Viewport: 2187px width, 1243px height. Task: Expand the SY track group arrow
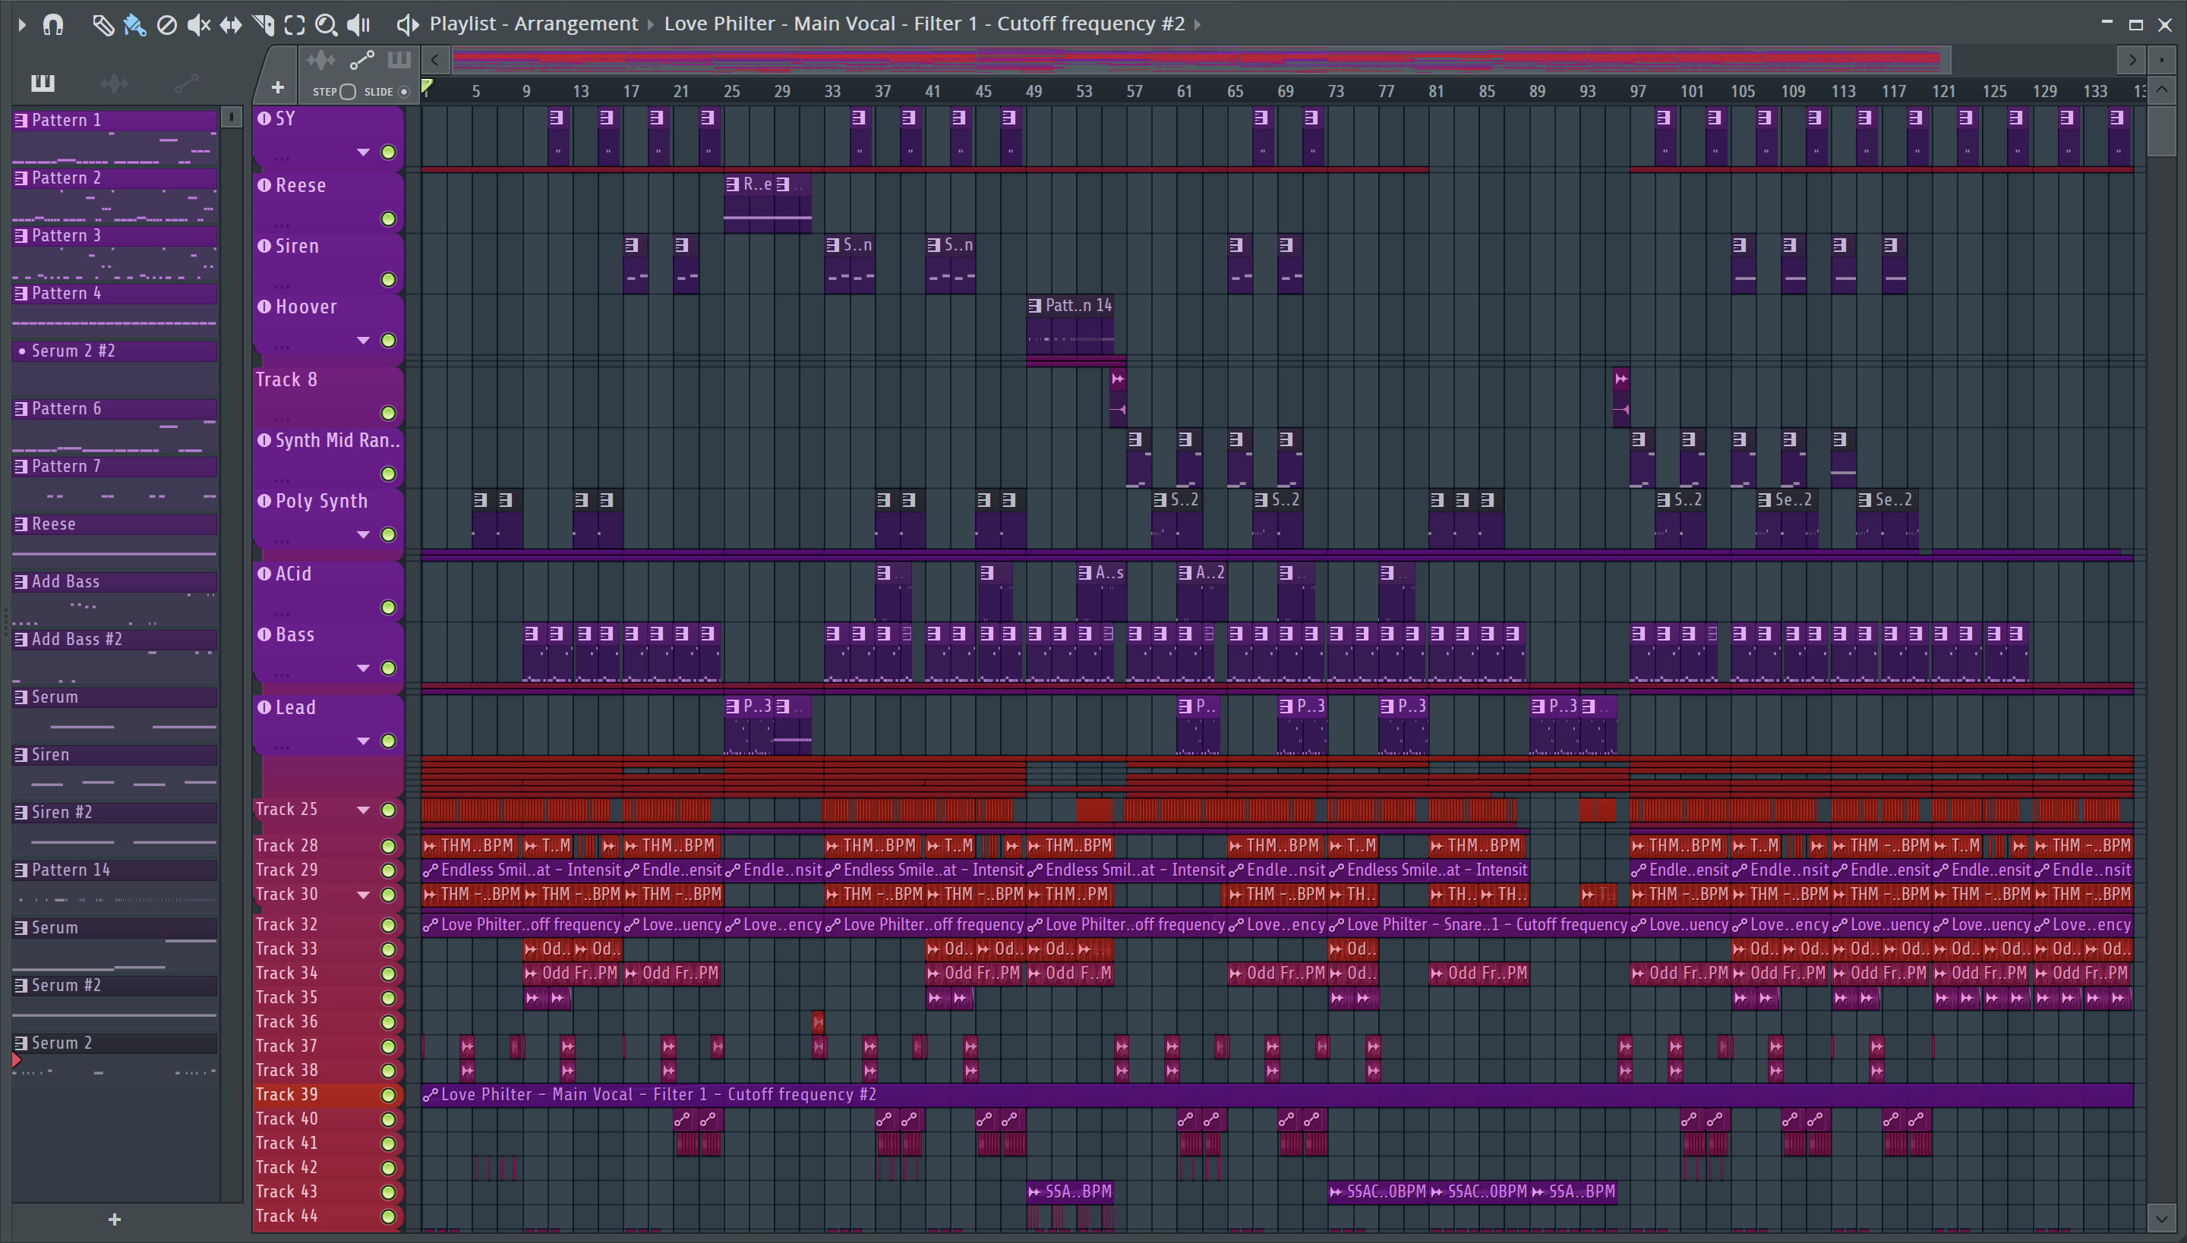[363, 152]
